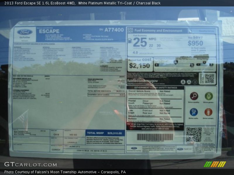Screen dimensions: 234x175
Task: Click the 25 MPG combined figure
Action: point(140,42)
